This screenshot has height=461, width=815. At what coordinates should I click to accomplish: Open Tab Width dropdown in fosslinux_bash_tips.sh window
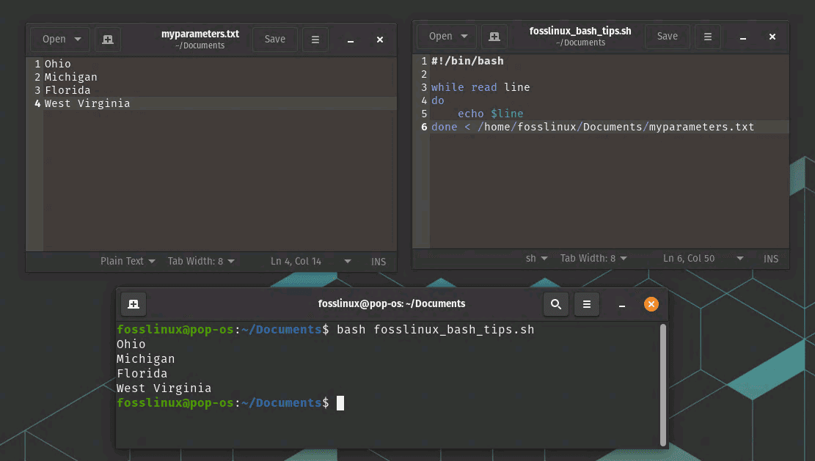[593, 258]
